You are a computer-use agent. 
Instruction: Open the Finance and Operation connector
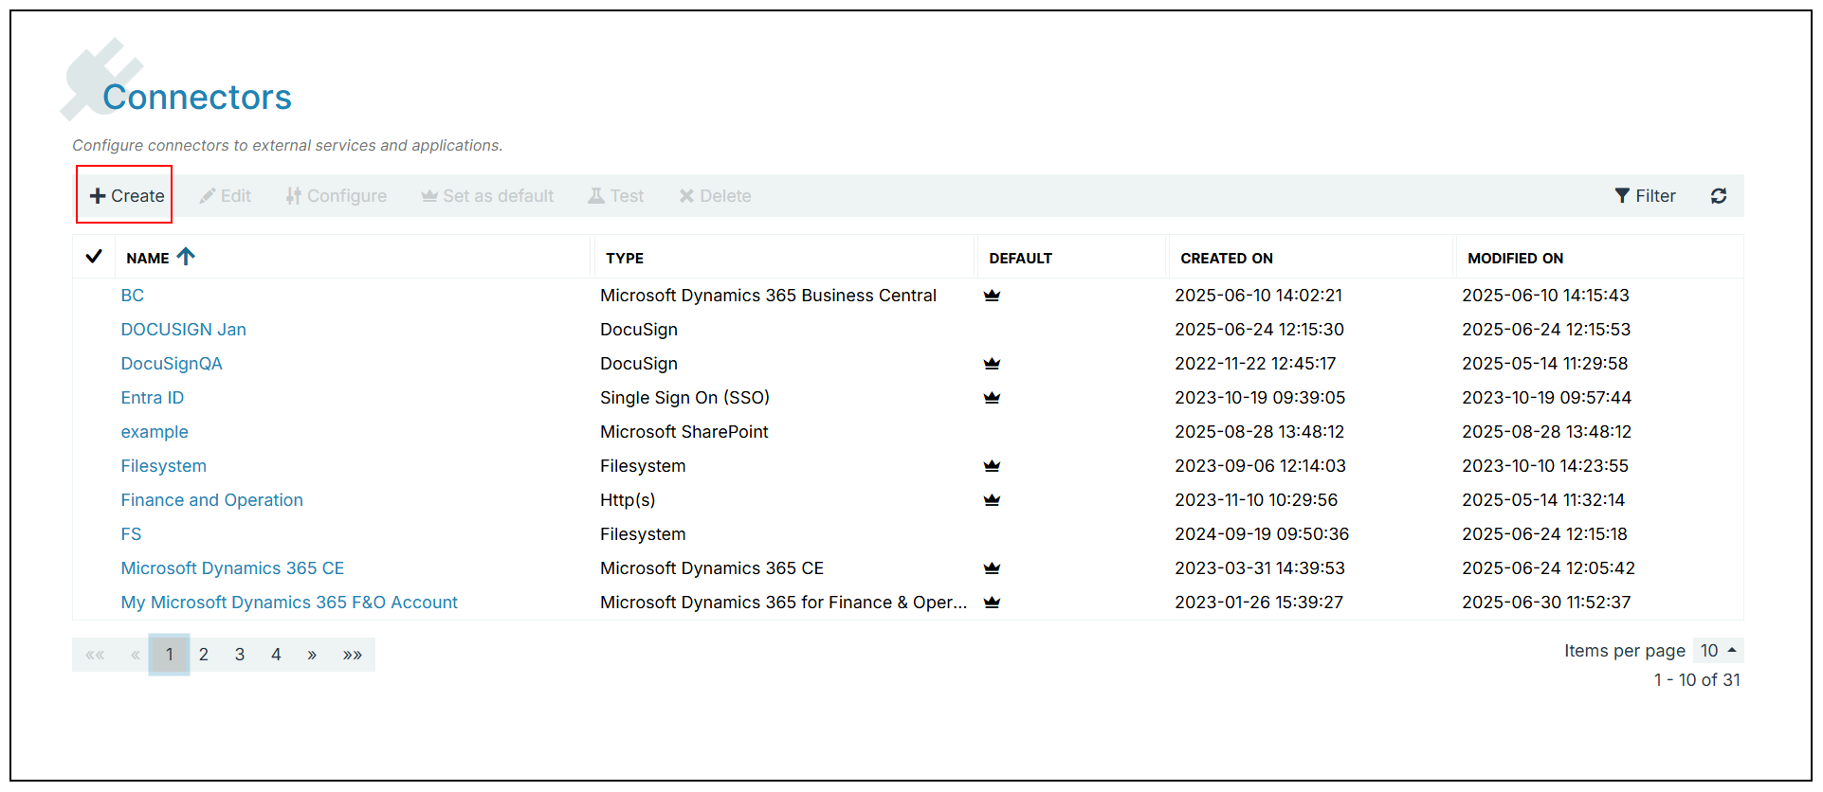coord(212,500)
